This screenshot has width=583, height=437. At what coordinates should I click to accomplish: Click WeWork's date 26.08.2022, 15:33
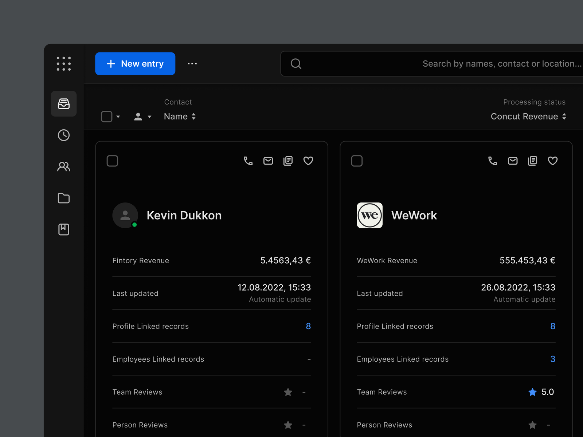coord(518,288)
